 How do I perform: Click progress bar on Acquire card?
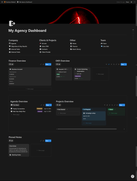coord(63,77)
